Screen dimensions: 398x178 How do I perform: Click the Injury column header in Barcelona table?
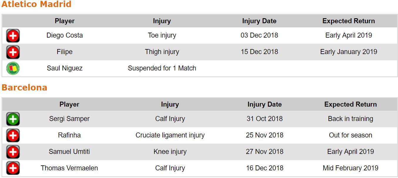click(x=170, y=105)
